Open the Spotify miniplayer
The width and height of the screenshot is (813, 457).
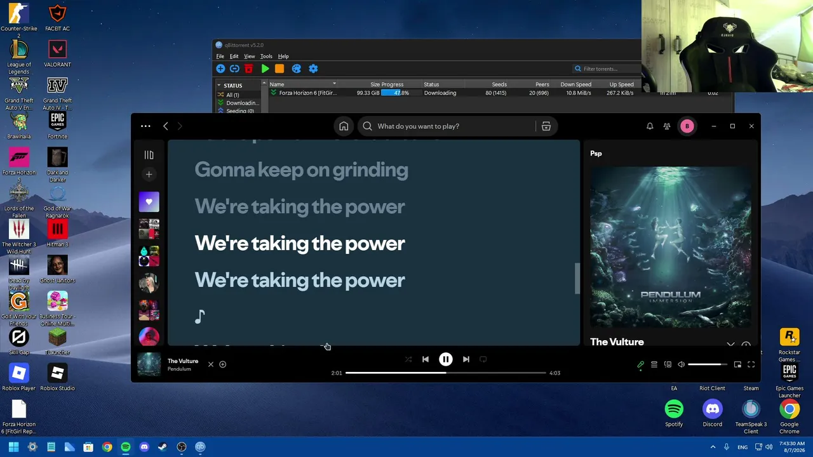(737, 364)
